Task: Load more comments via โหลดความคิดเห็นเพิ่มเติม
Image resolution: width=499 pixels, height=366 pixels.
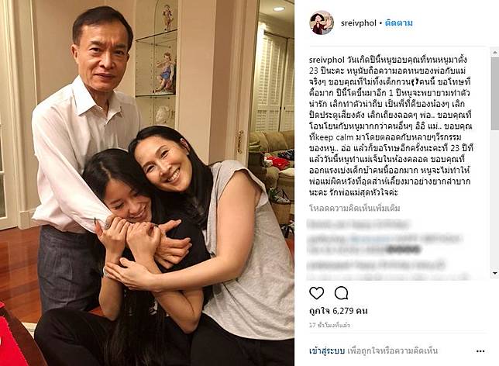Action: point(355,209)
